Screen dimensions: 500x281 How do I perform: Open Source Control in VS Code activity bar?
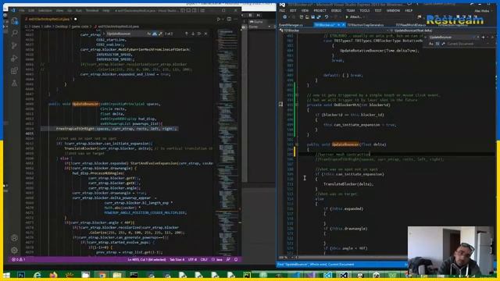[14, 45]
